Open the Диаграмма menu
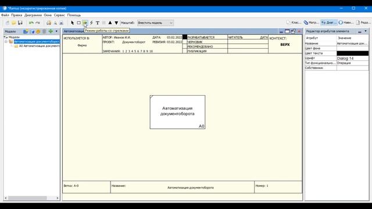372x209 pixels. [33, 15]
